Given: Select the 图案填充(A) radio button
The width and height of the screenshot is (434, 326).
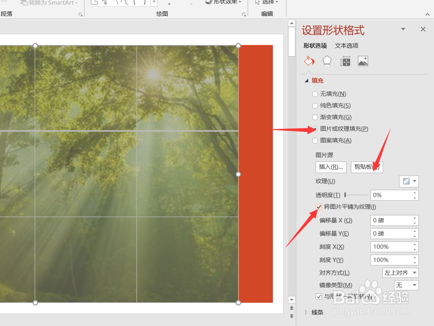Looking at the screenshot, I should coord(315,141).
